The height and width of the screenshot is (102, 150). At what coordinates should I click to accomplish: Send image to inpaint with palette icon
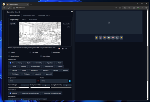[113, 37]
